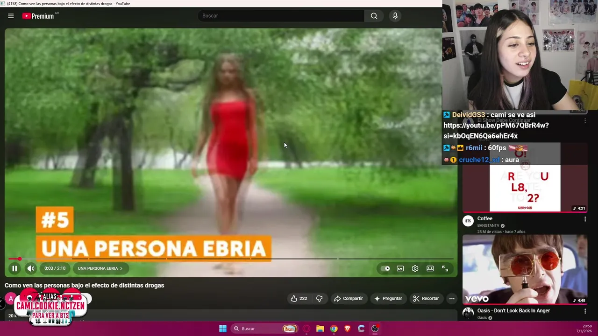Viewport: 598px width, 336px height.
Task: Click the BTS channel avatar icon
Action: click(468, 221)
